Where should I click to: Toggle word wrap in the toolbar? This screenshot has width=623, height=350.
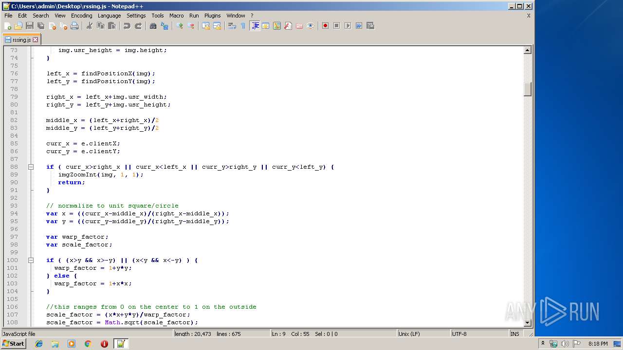click(x=232, y=26)
